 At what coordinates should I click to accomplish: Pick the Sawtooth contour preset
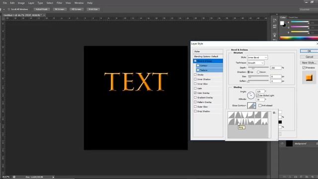(x=264, y=121)
